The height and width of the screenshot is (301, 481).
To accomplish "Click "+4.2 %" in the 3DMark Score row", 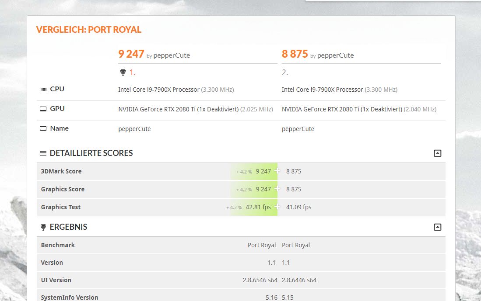I will click(244, 172).
